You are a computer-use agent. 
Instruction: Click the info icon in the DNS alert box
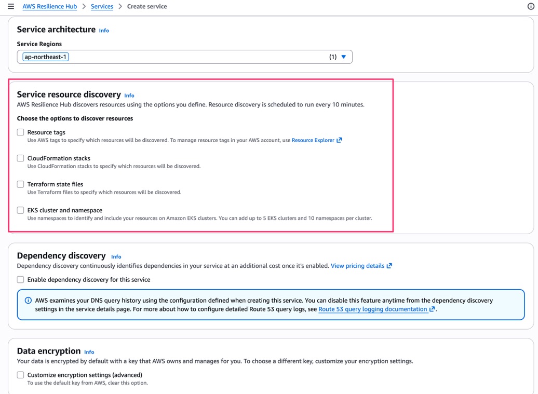click(28, 301)
